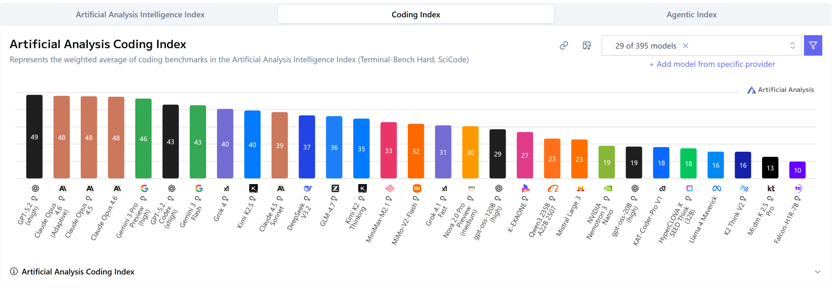Open the 29 of 395 models combo box
Screen dimensions: 836x290
[x=645, y=46]
